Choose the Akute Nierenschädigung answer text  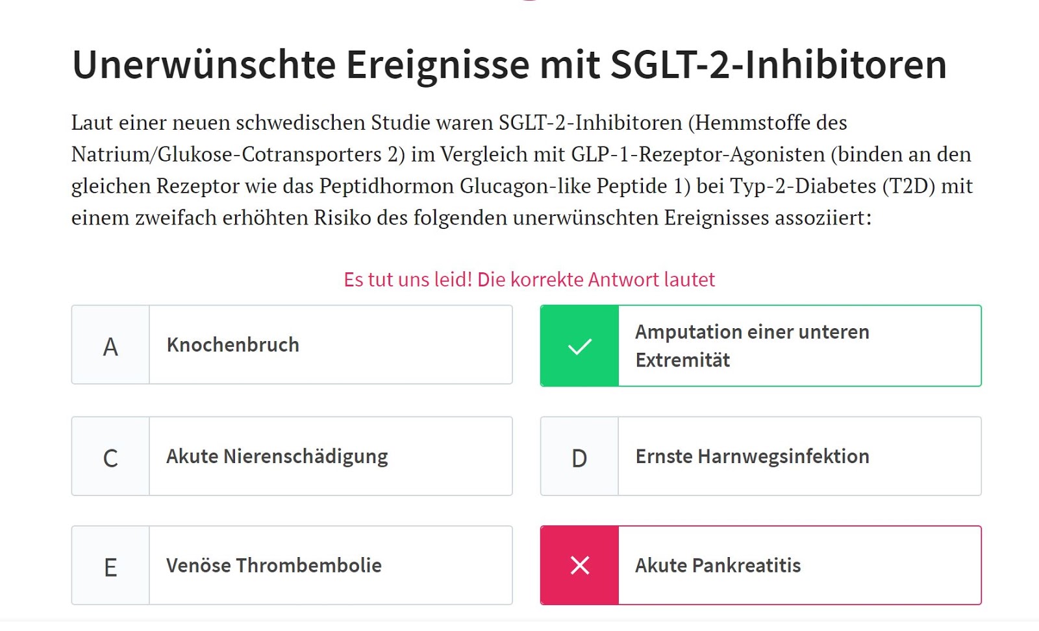[x=277, y=457]
